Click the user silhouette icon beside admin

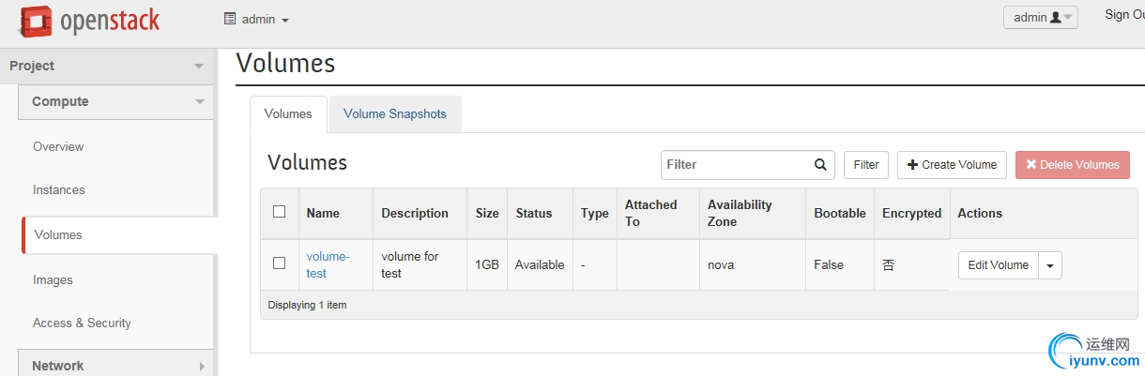(1056, 17)
